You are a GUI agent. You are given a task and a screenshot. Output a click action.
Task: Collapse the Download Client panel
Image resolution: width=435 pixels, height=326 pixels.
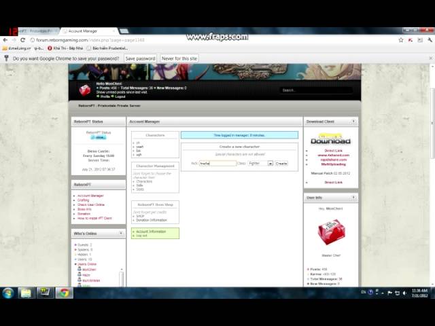(x=353, y=122)
